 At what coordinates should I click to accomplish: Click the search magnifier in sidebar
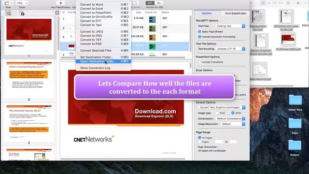9,14
